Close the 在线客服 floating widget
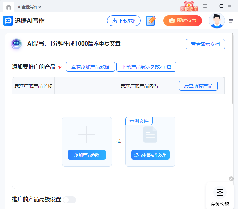Screen dimensions: 238x209 point(231,179)
